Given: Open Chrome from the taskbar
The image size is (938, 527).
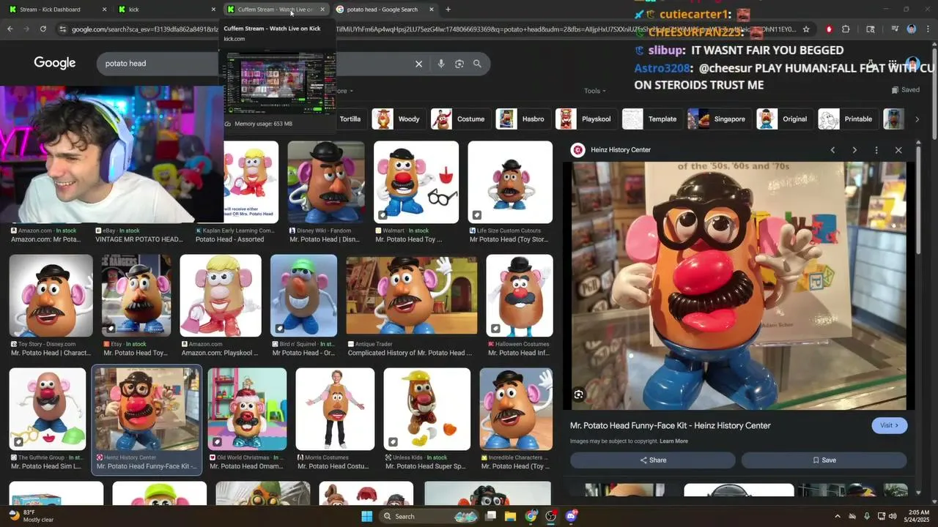Looking at the screenshot, I should pos(531,516).
